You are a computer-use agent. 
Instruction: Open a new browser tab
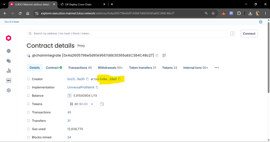point(112,4)
